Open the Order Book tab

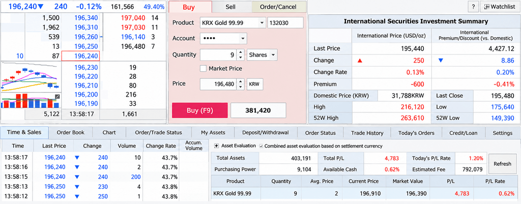[x=70, y=133]
